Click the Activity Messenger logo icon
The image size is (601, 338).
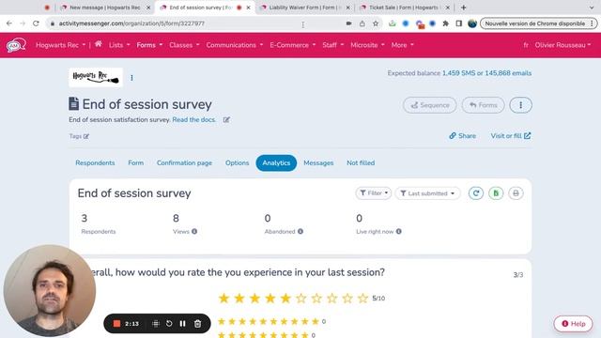16,45
